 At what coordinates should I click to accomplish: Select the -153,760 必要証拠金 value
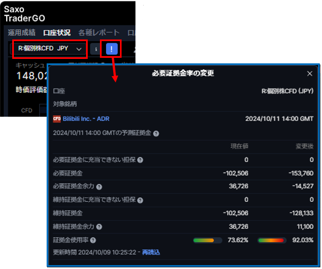(301, 173)
